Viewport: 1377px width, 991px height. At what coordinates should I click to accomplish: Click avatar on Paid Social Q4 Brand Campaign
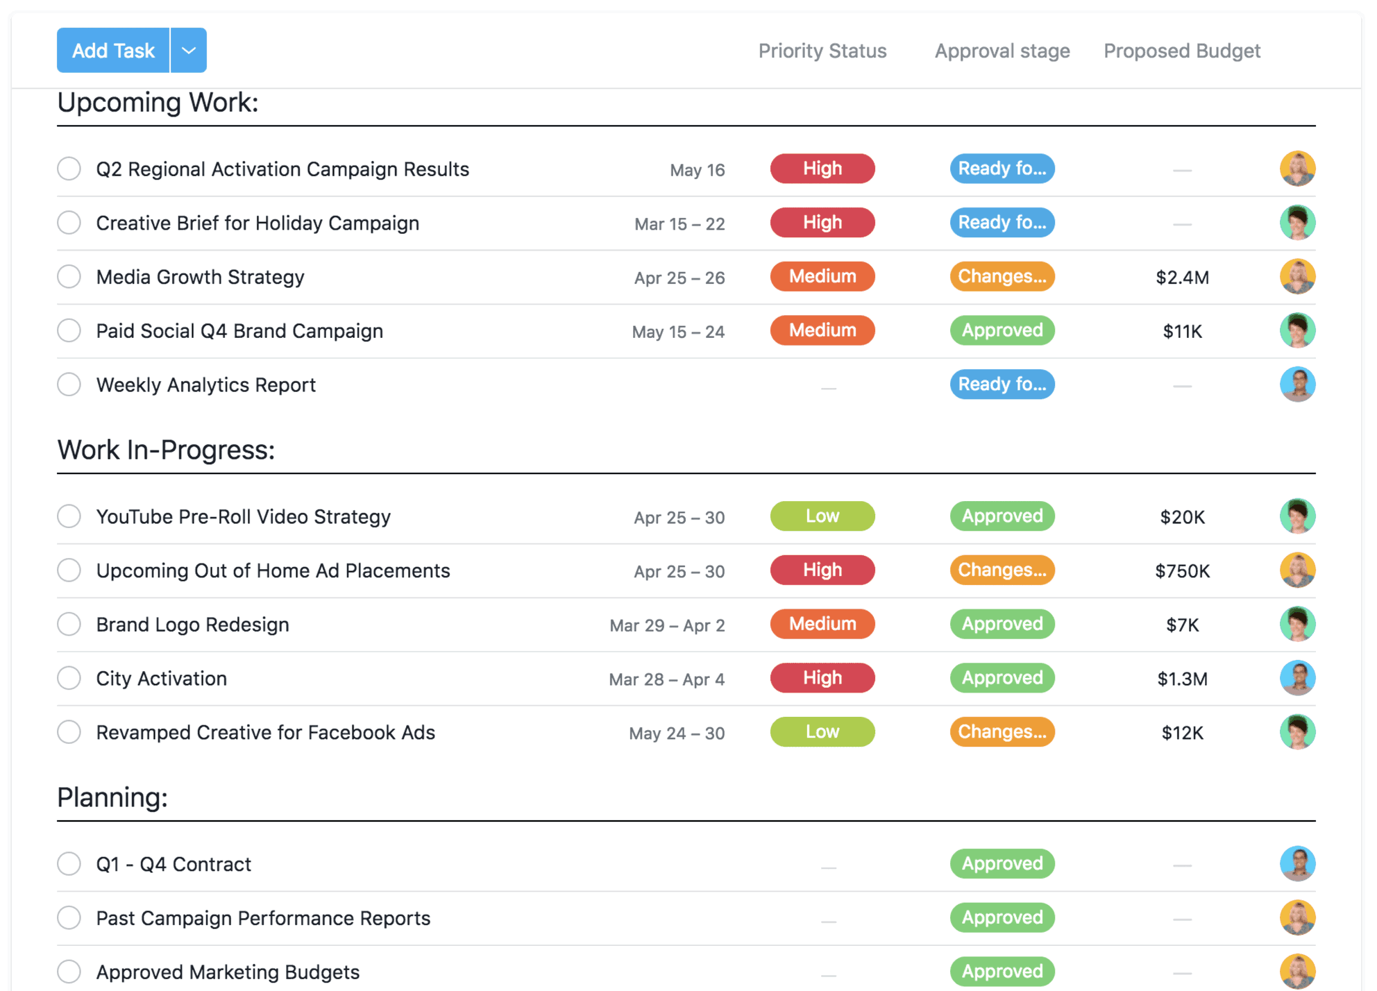click(x=1297, y=330)
